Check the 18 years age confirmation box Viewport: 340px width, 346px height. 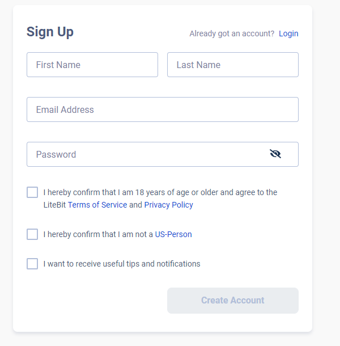32,192
